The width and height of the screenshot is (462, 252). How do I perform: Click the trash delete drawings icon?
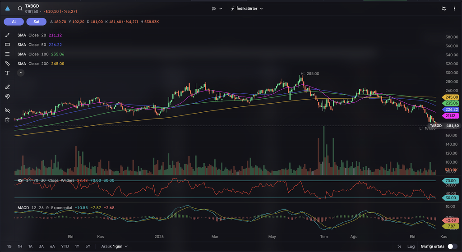(7, 120)
